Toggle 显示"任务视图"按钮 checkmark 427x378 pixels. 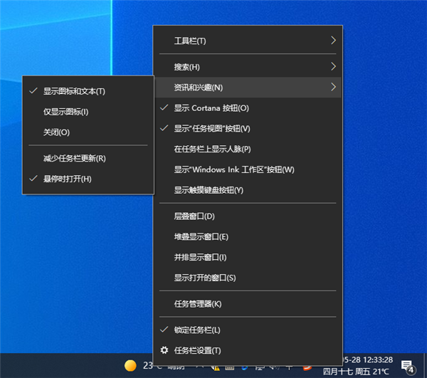pyautogui.click(x=212, y=129)
